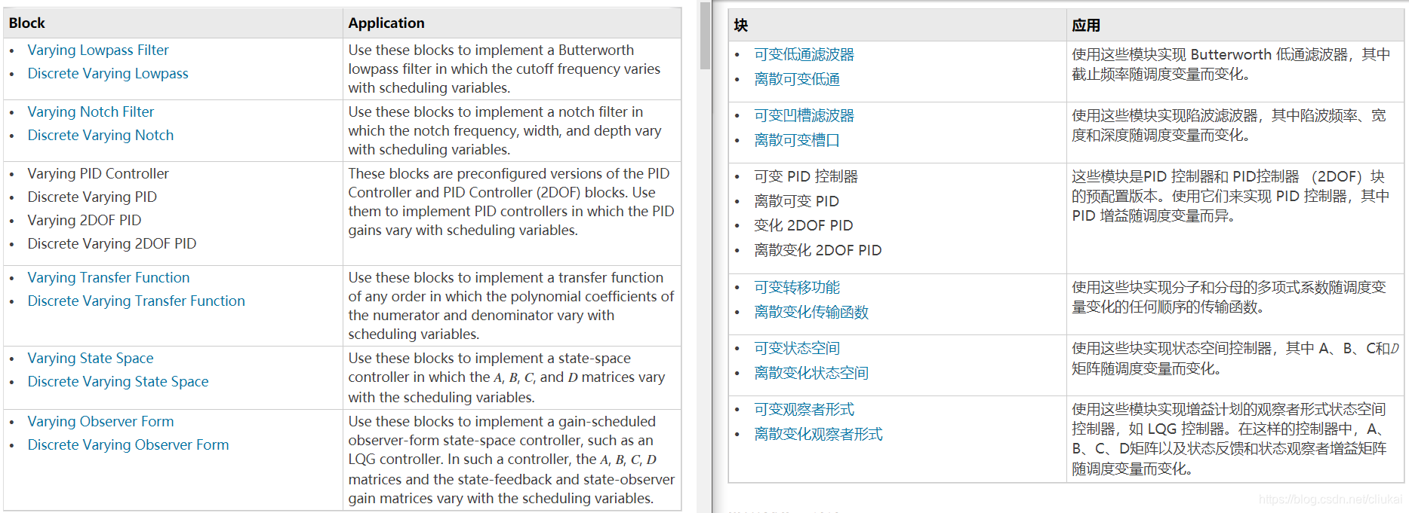Image resolution: width=1409 pixels, height=513 pixels.
Task: Open the Discrete Varying Transfer Function link
Action: click(136, 301)
